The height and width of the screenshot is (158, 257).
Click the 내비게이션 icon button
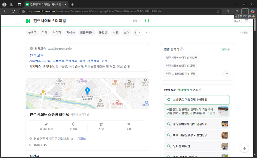pos(46,126)
